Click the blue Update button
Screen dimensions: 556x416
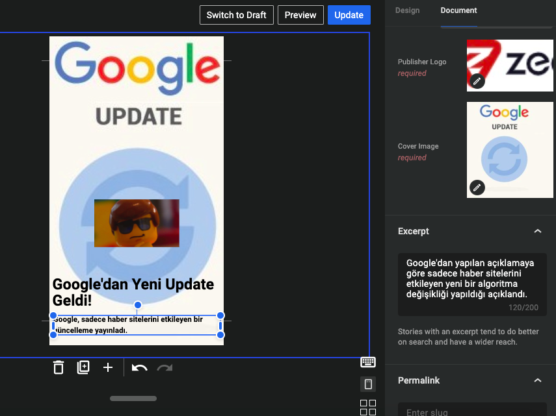tap(349, 15)
